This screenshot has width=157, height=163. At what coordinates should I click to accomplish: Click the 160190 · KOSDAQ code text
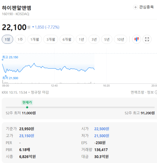pyautogui.click(x=15, y=14)
